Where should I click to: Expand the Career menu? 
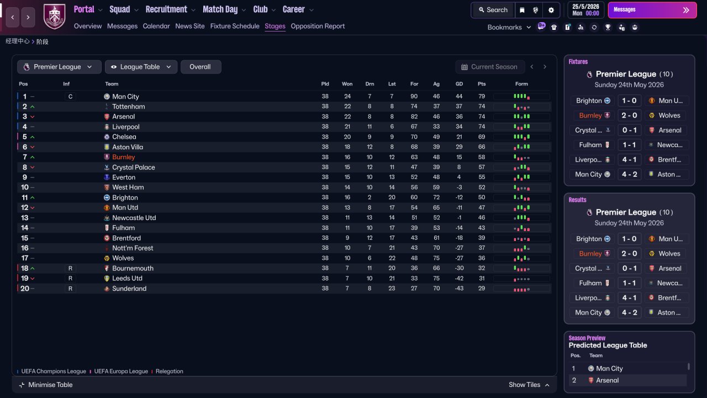298,9
